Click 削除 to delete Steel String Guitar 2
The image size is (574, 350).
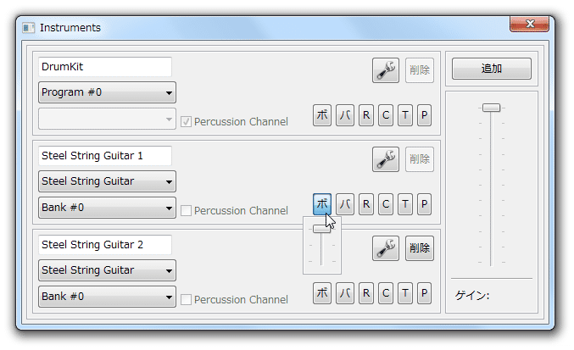420,248
